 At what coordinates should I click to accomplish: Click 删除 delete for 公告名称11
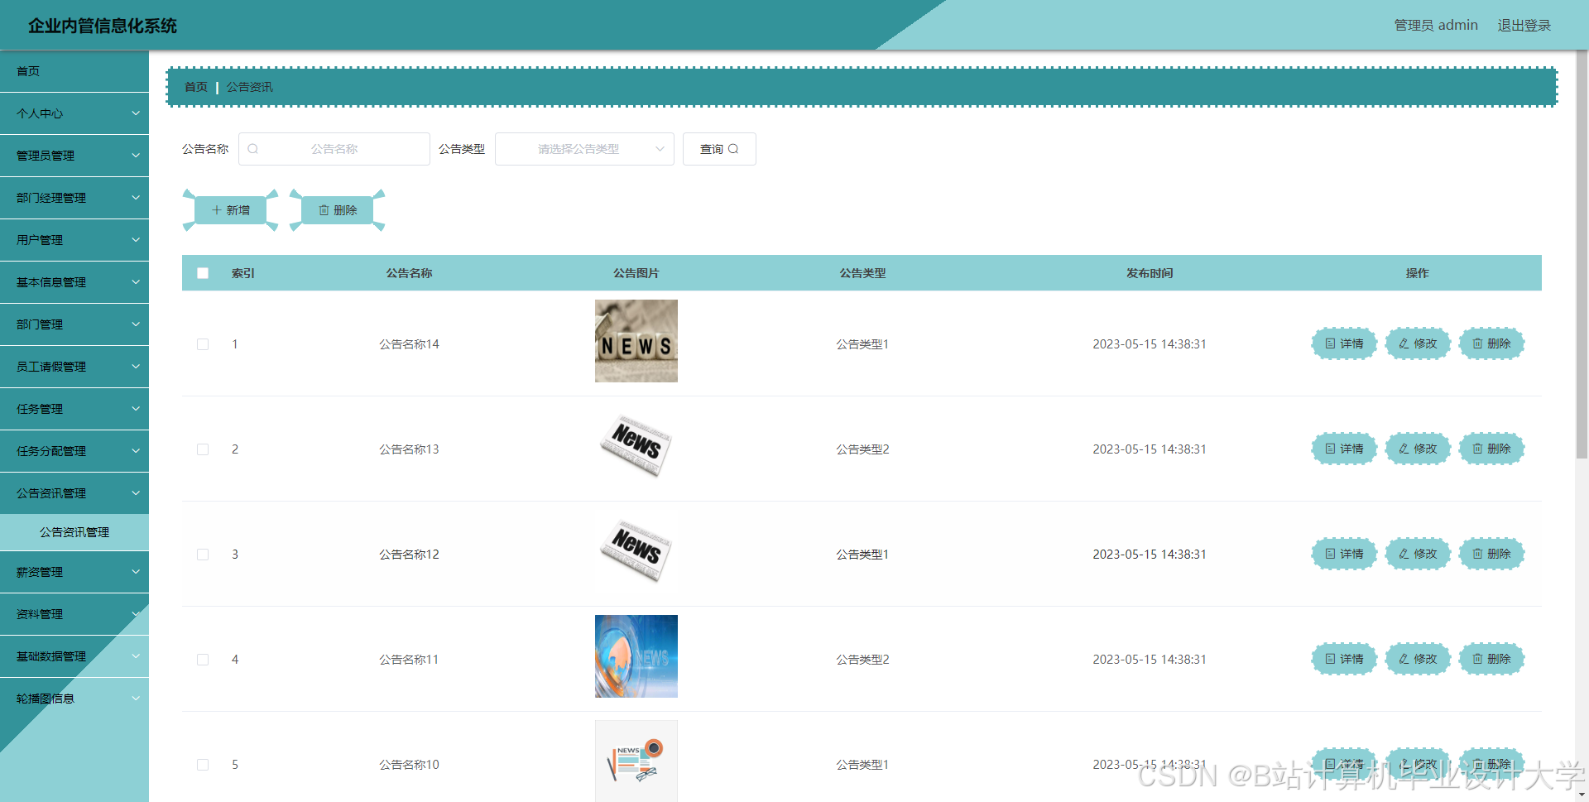[1491, 659]
